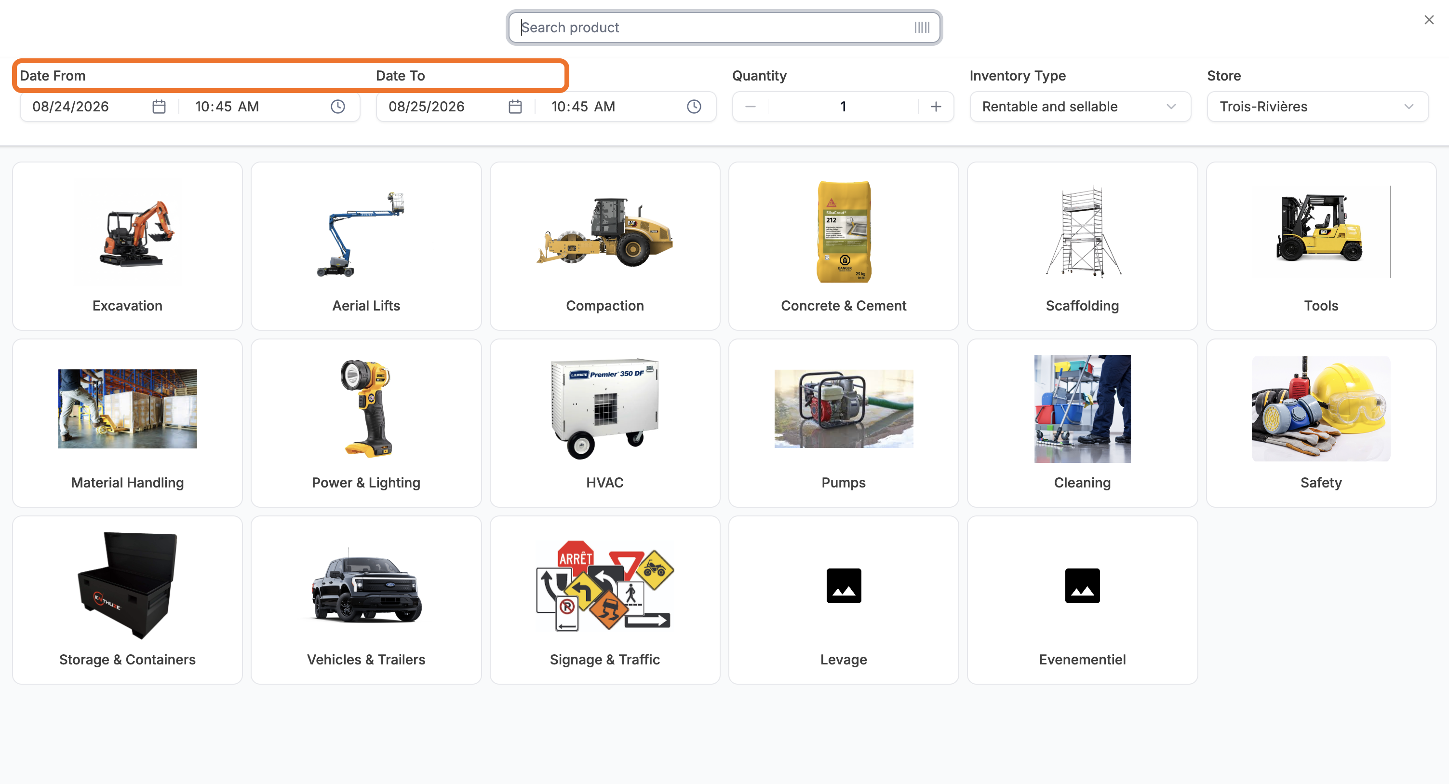Click the Levage placeholder image icon
Screen dimensions: 1449x784
[x=843, y=585]
